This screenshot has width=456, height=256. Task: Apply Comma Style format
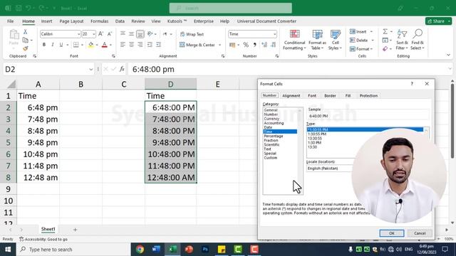coord(255,45)
